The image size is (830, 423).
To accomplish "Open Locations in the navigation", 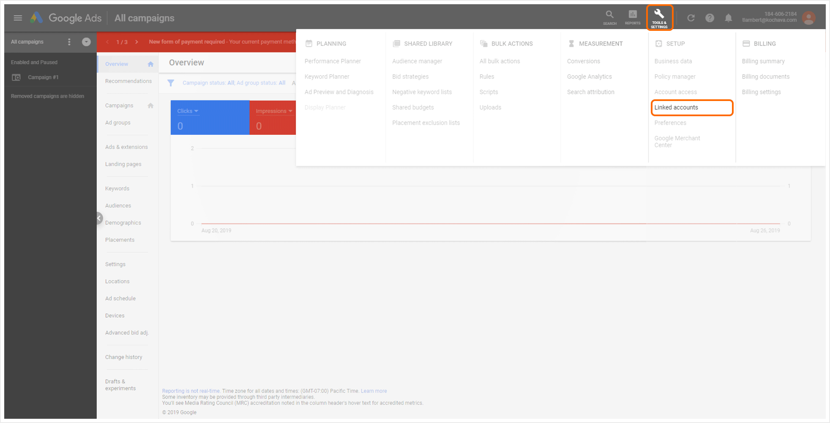I will pos(117,281).
